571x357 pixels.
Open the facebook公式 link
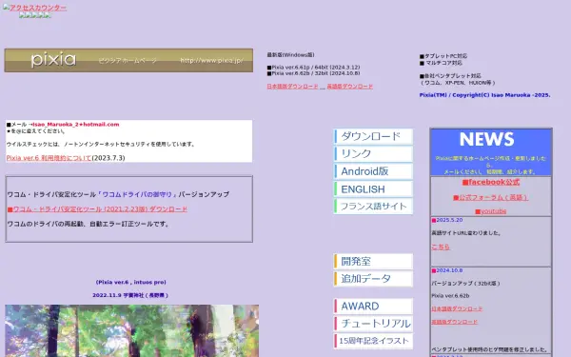[x=491, y=182]
